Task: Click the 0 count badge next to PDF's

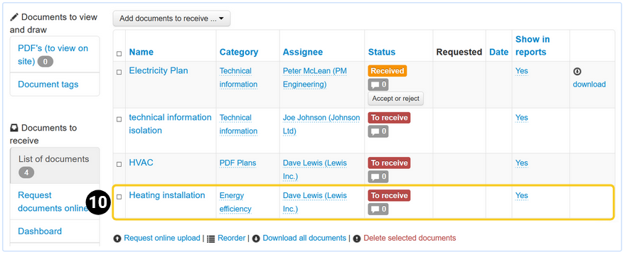Action: (46, 62)
